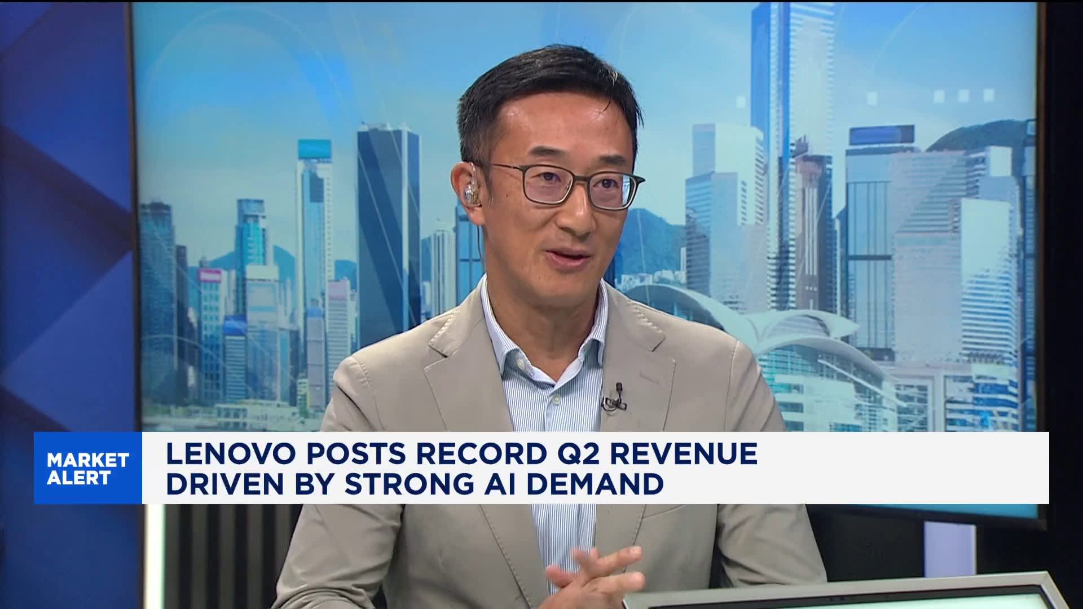Click the dark glass tower left of man

(388, 226)
